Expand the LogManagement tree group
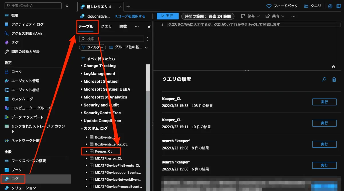 click(x=81, y=74)
